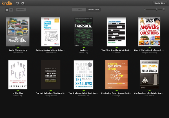169x118 pixels.
Task: Click author Imagine Publishing
Action: pos(149,53)
